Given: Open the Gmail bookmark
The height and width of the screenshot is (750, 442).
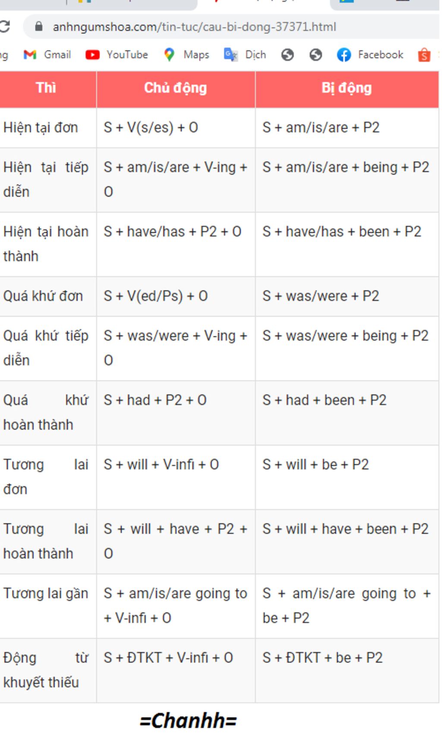Looking at the screenshot, I should (x=47, y=55).
